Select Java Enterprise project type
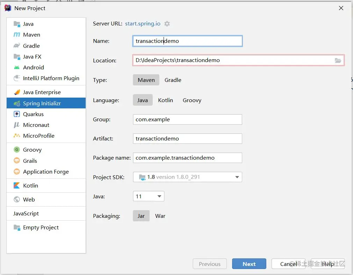353x275 pixels. pyautogui.click(x=42, y=92)
